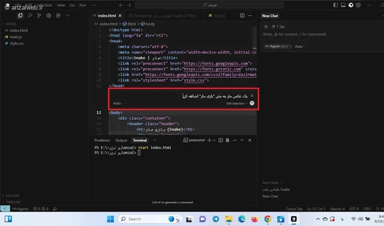Open the style.css href link in code
Screen dimensions: 384x226
click(194, 80)
